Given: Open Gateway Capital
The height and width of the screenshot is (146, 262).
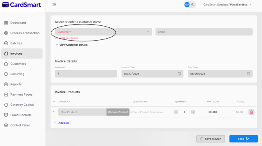Looking at the screenshot, I should tap(22, 105).
